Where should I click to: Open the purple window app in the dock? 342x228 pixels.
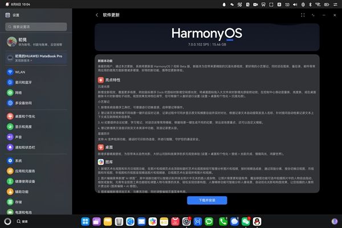[96, 222]
